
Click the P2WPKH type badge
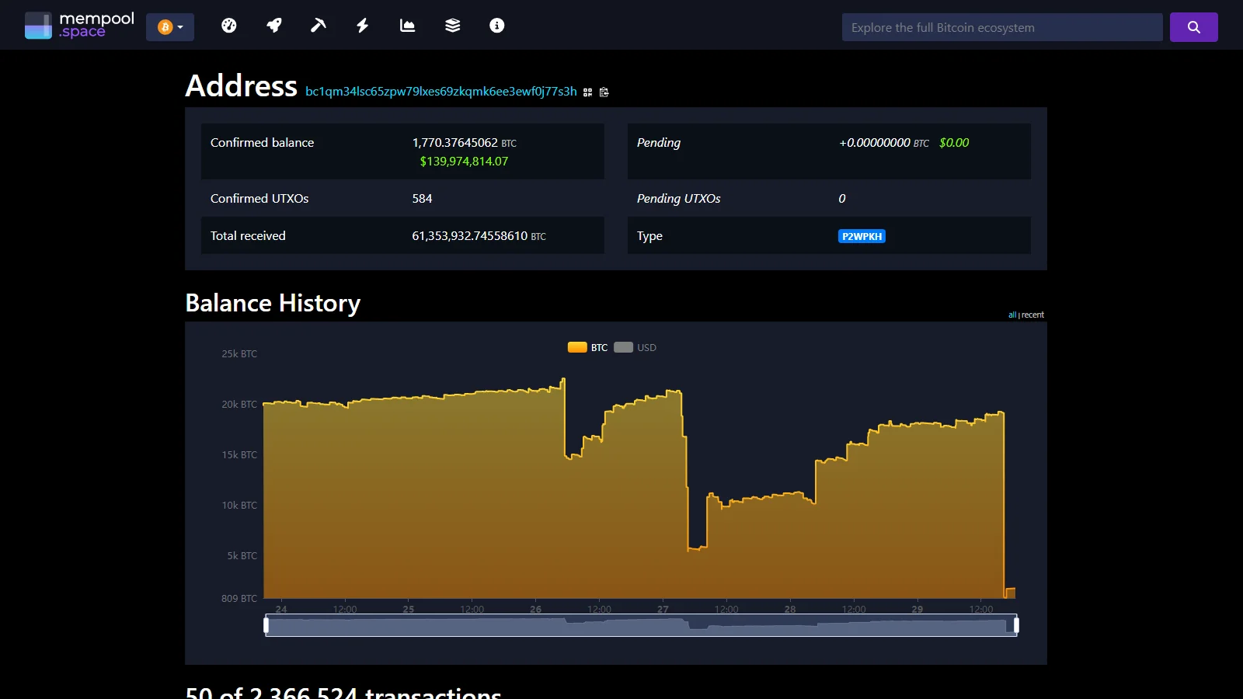862,236
